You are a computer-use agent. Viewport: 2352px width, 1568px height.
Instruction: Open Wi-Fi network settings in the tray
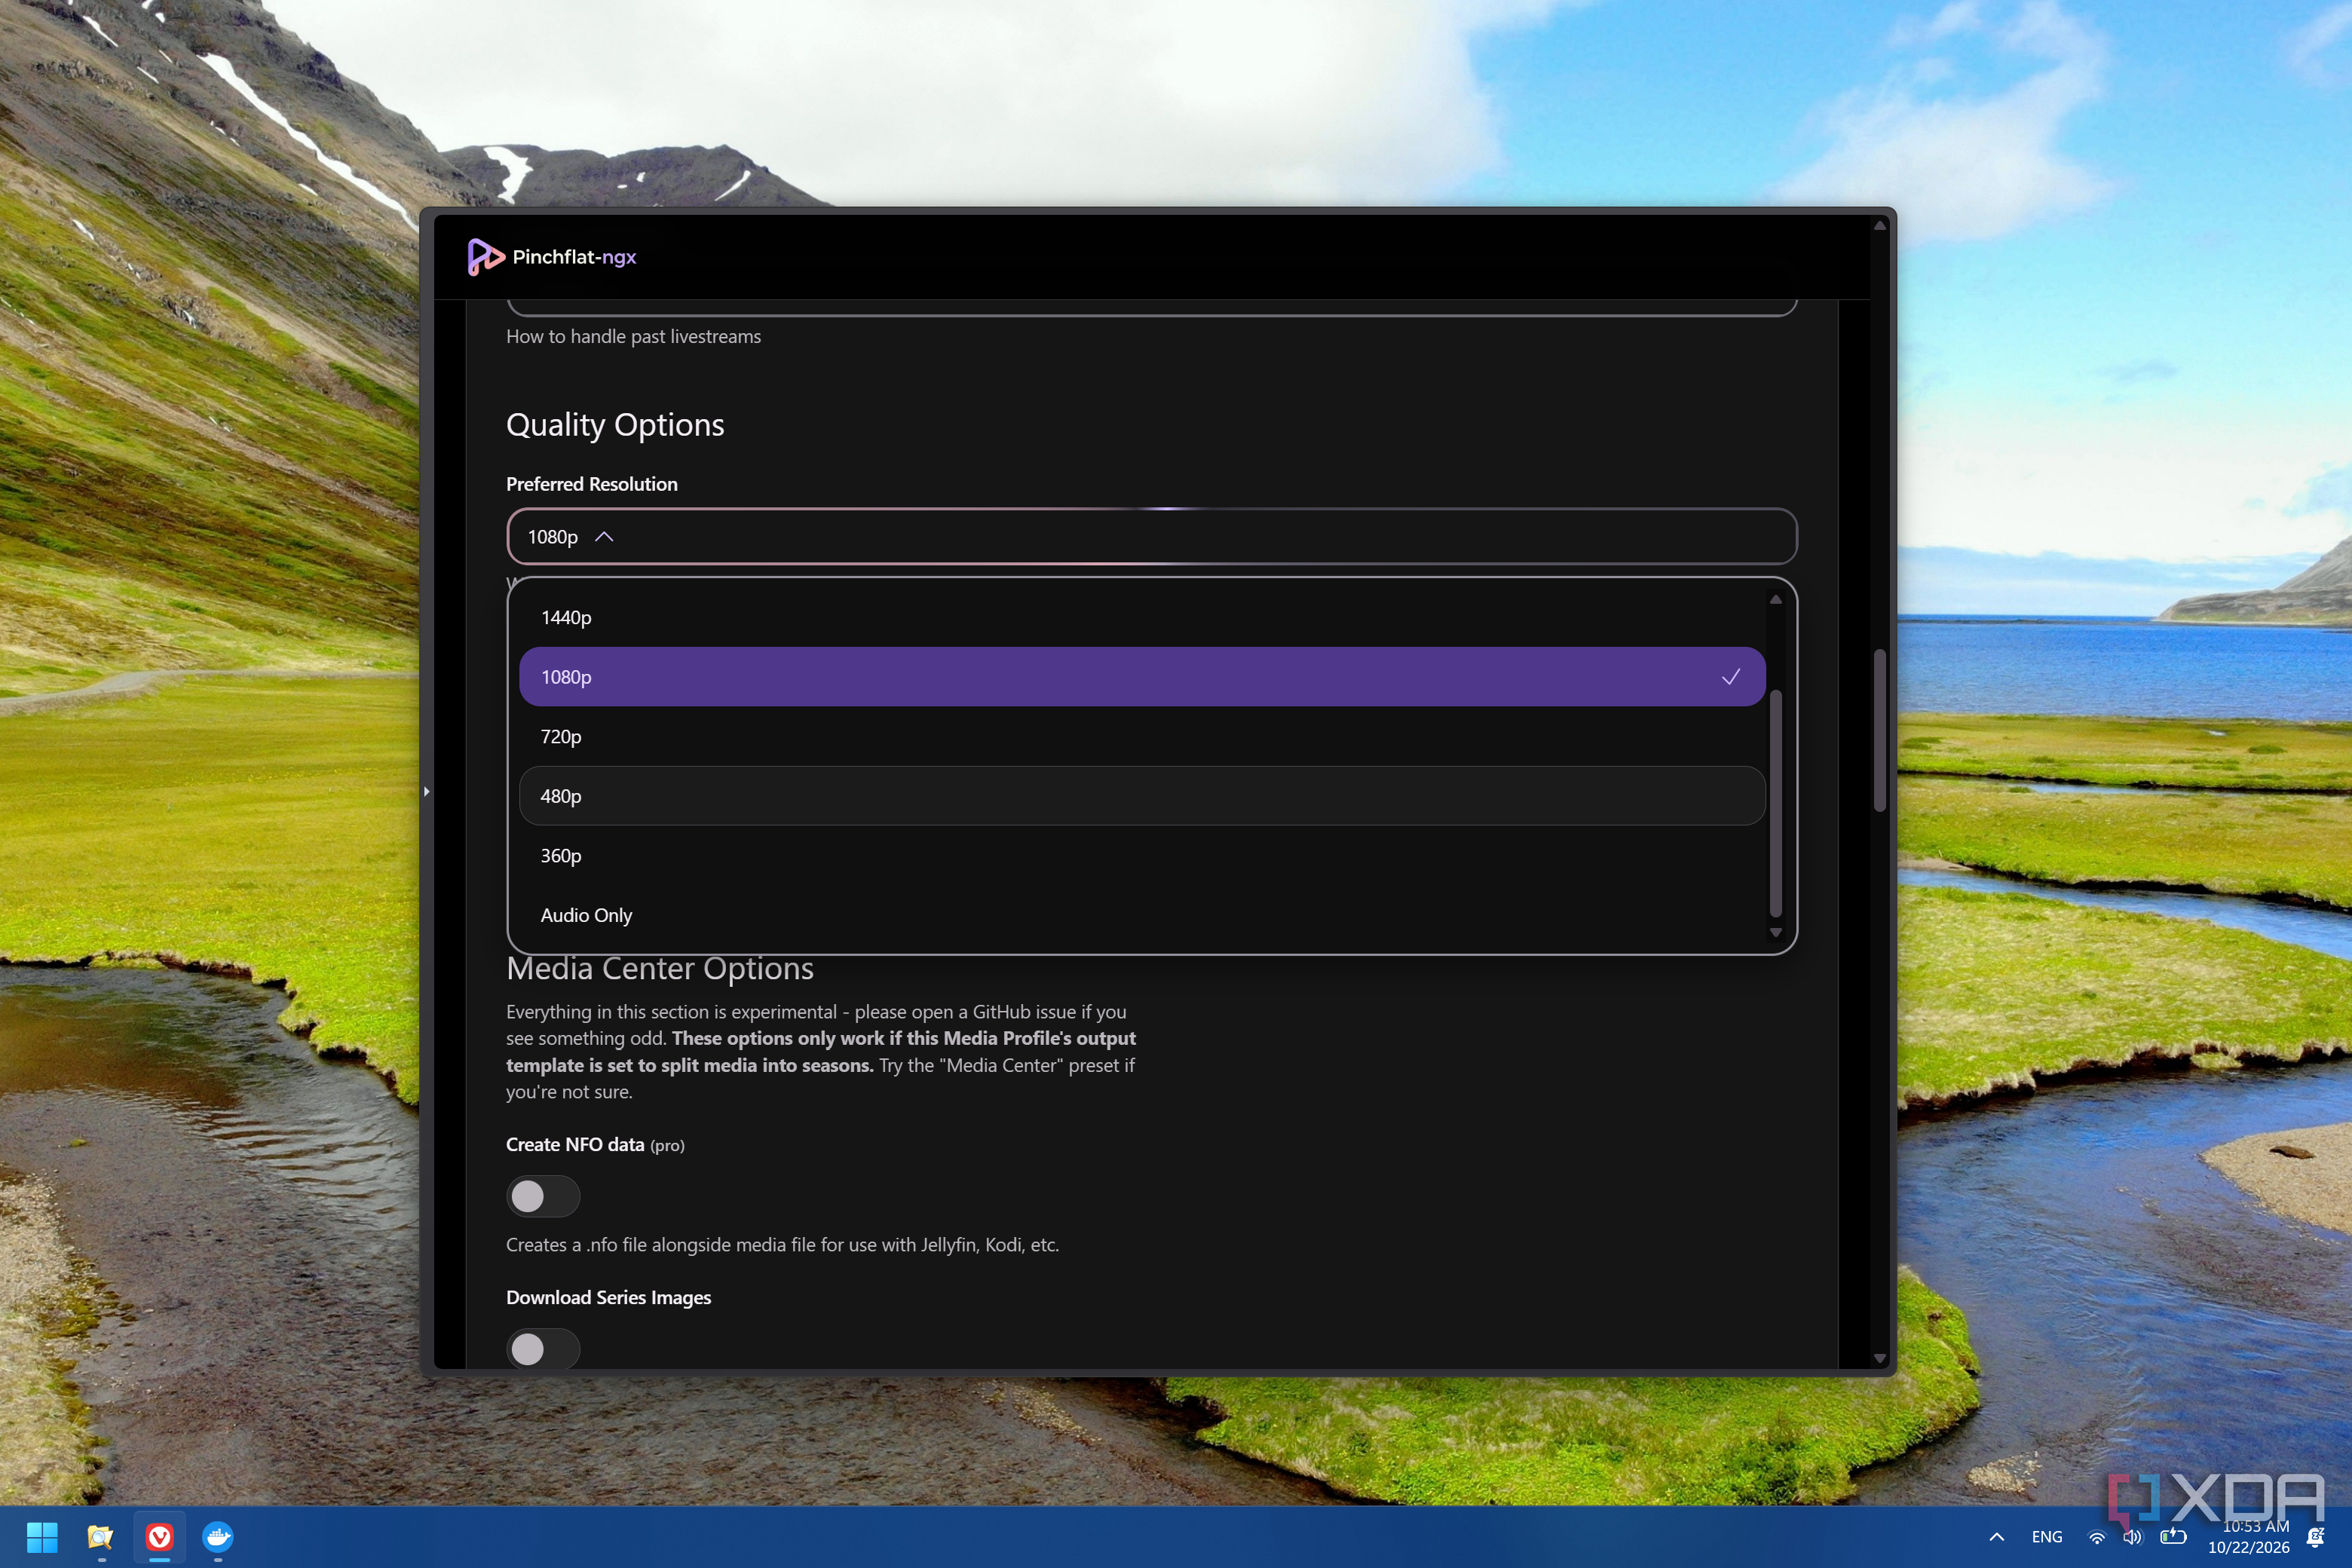2097,1537
